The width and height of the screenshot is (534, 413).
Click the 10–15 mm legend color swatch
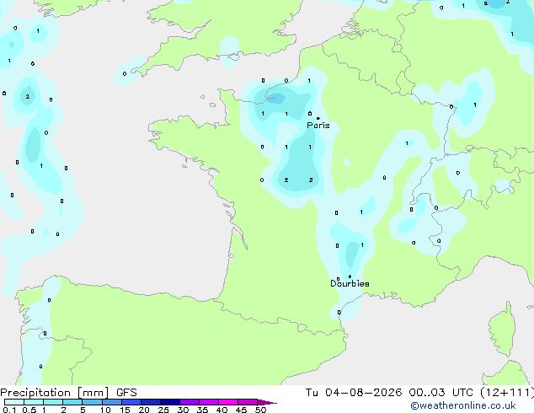(x=111, y=402)
